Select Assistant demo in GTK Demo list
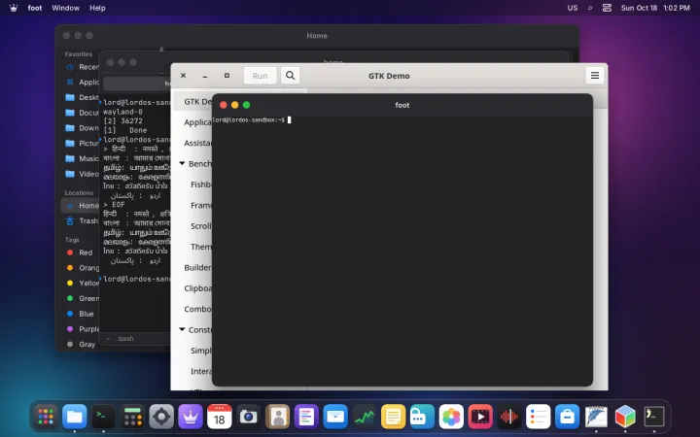This screenshot has width=700, height=437. click(197, 143)
